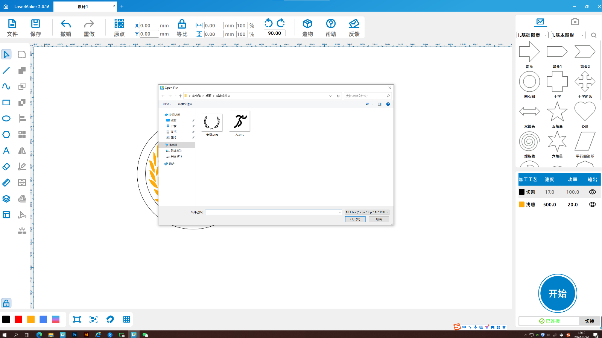Click the undo (撤销) icon
The image size is (602, 338).
(x=66, y=24)
